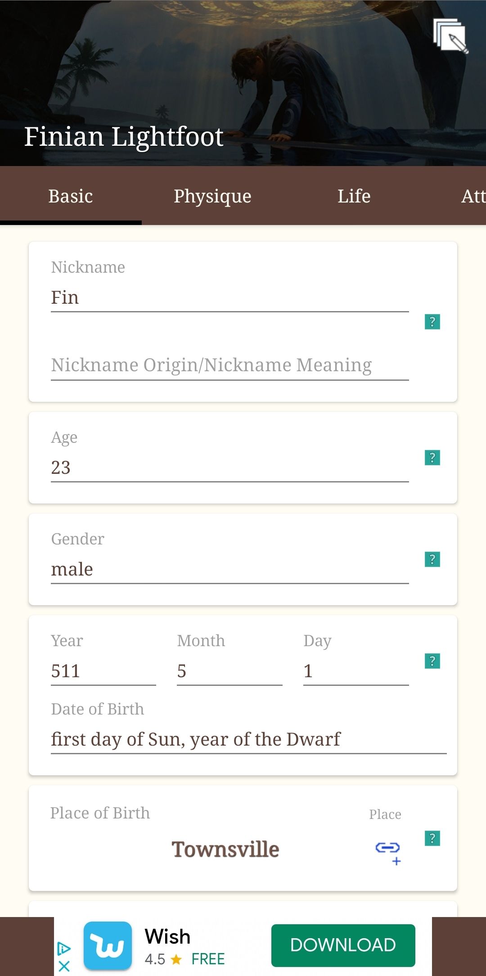Edit the Age field showing 23
Image resolution: width=486 pixels, height=976 pixels.
coord(229,468)
